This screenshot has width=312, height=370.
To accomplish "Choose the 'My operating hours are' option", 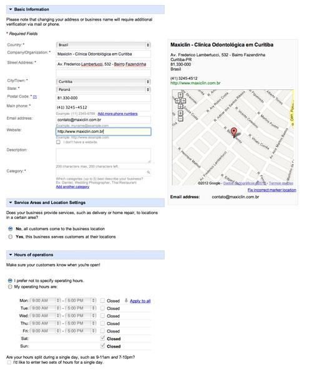I will point(10,286).
